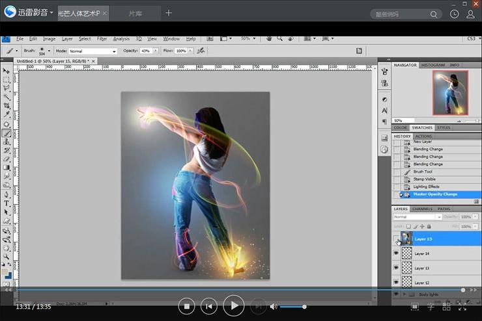Select the Gradient tool
Viewport: 482px width, 321px height.
tap(6, 168)
